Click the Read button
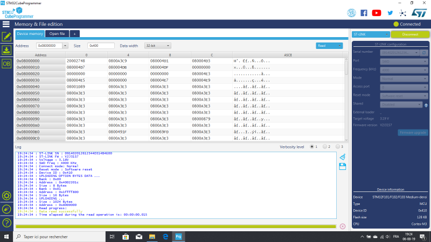Image resolution: width=431 pixels, height=242 pixels. coord(329,46)
